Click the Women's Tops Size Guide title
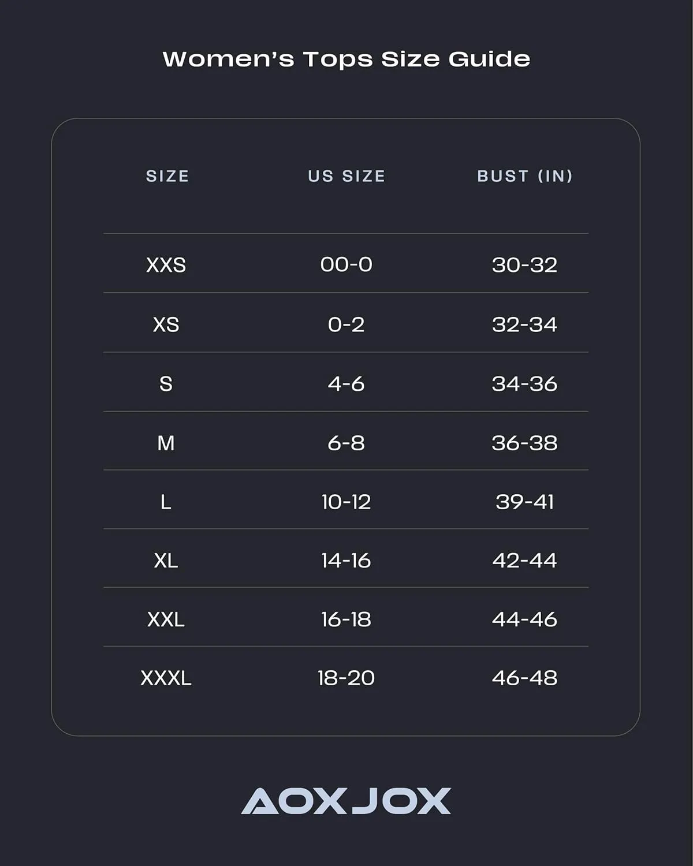The height and width of the screenshot is (866, 693). point(346,59)
